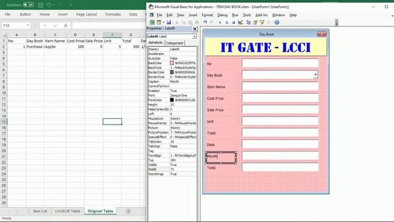Screen dimensions: 394x222
Task: Add a new sheet with the plus button
Action: (128, 211)
